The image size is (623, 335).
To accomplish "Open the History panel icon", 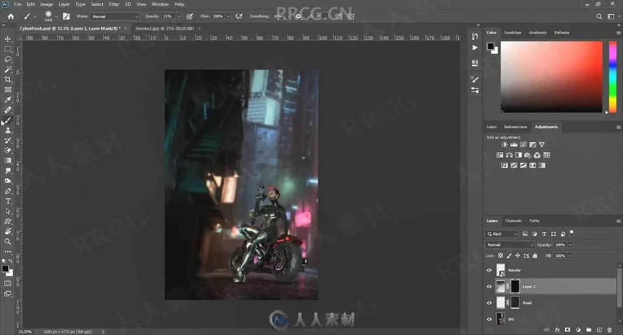I will click(x=475, y=36).
